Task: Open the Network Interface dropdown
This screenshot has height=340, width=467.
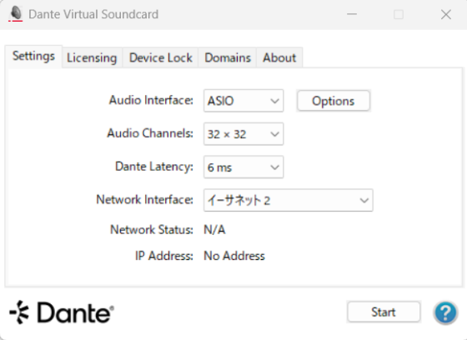Action: click(288, 200)
